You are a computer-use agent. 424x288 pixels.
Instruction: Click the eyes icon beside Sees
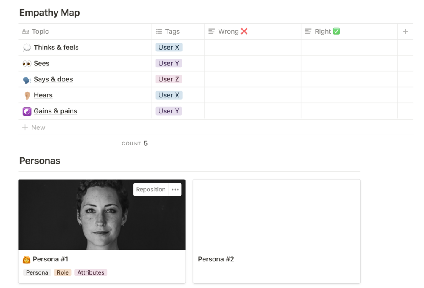[x=27, y=64]
